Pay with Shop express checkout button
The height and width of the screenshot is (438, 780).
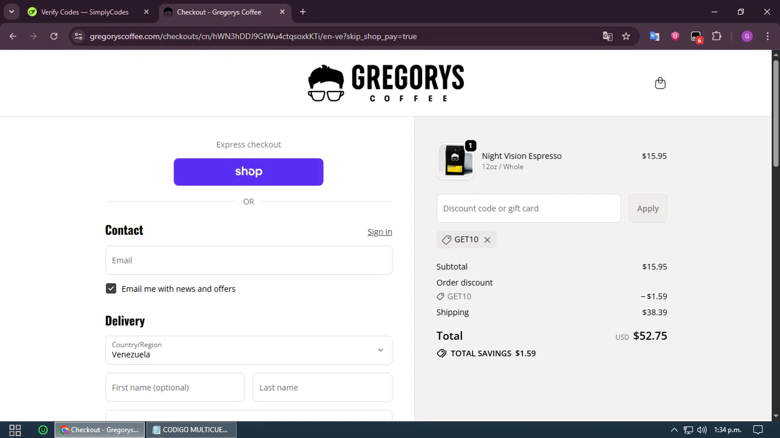coord(249,172)
